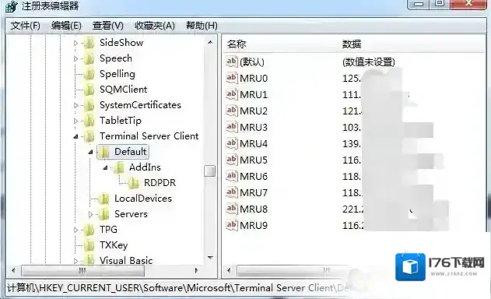Click the string value icon beside MRU7
The image size is (491, 299).
click(232, 192)
